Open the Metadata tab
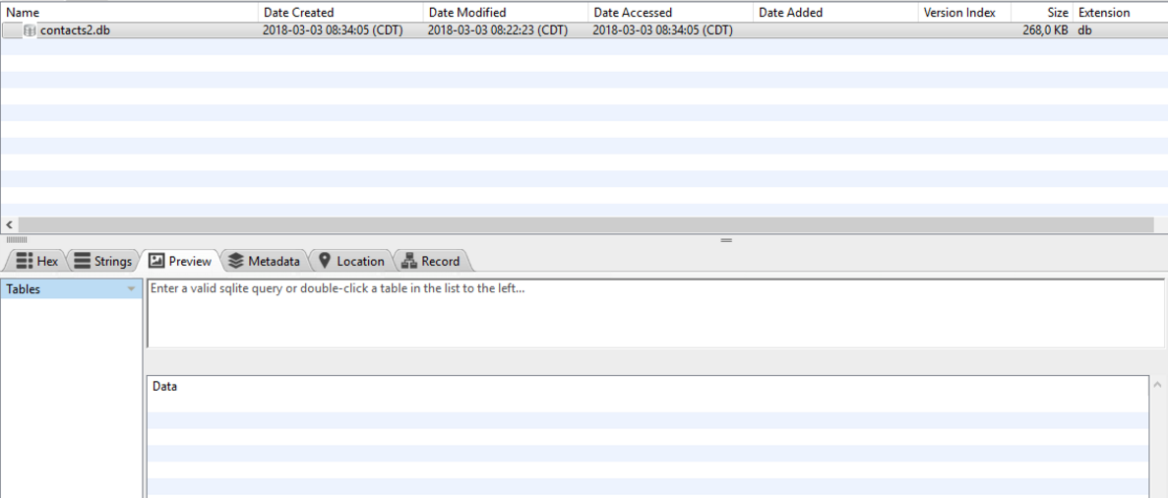 [265, 261]
